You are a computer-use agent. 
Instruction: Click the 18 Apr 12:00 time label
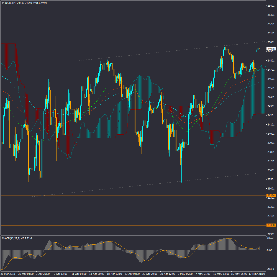coord(115,274)
